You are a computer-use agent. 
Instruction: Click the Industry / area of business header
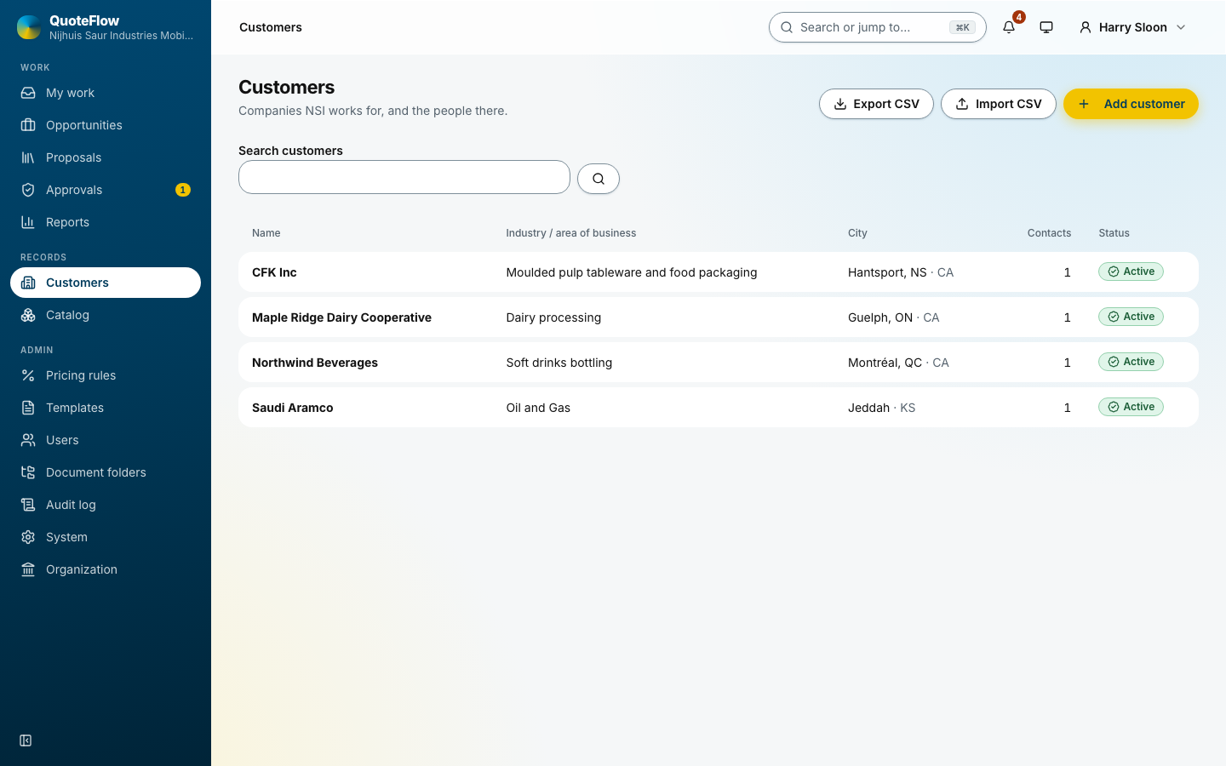tap(571, 233)
